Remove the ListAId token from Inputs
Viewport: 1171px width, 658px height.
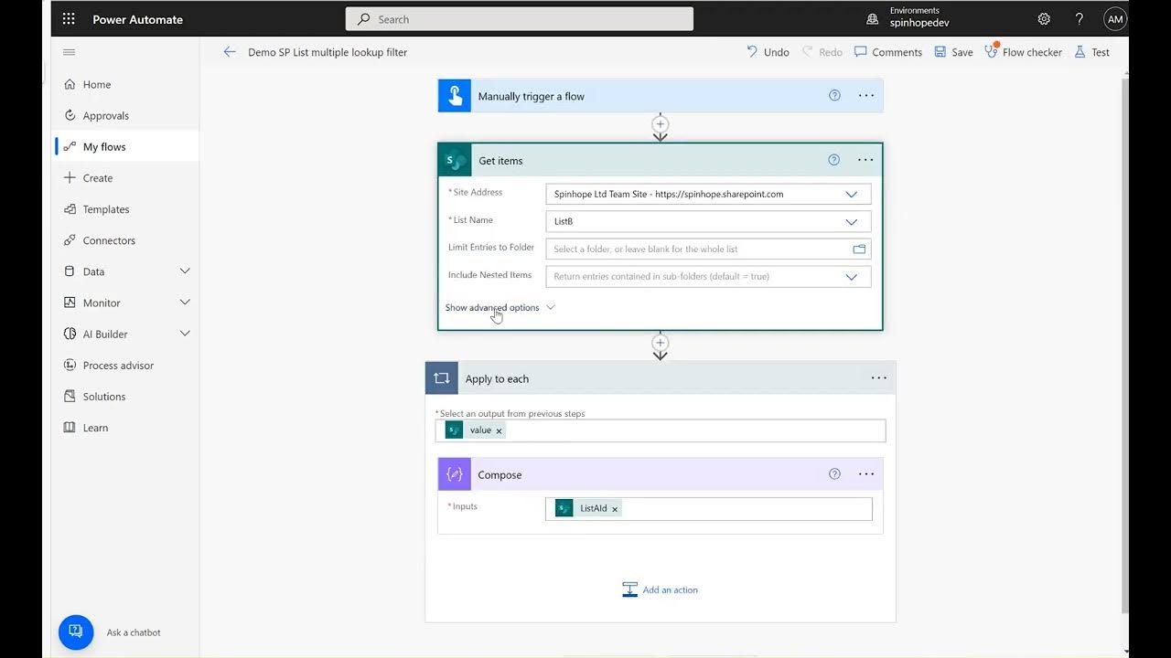615,509
